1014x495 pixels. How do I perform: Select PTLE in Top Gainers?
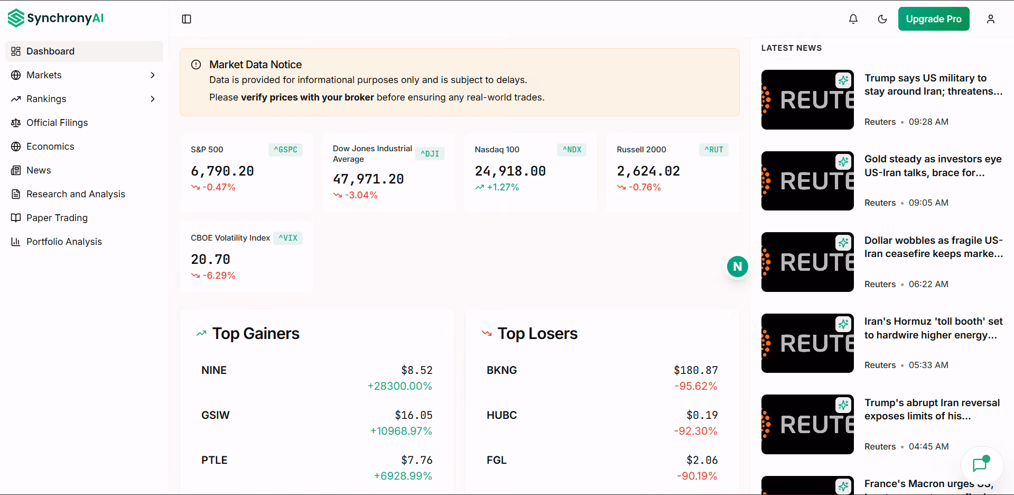pos(317,468)
